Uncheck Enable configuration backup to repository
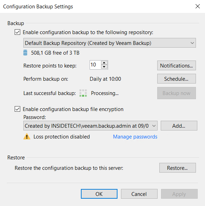 [x=17, y=32]
